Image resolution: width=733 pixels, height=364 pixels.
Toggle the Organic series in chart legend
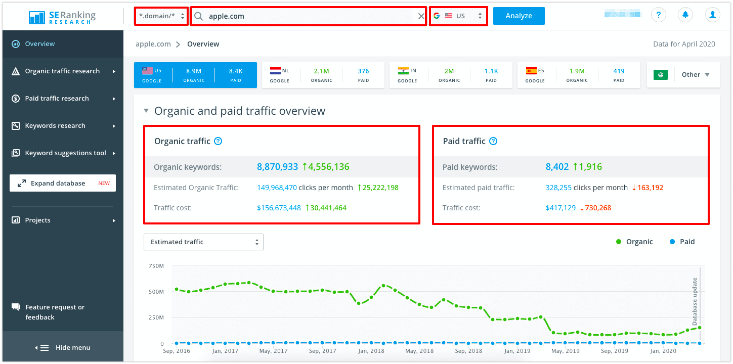pyautogui.click(x=634, y=242)
